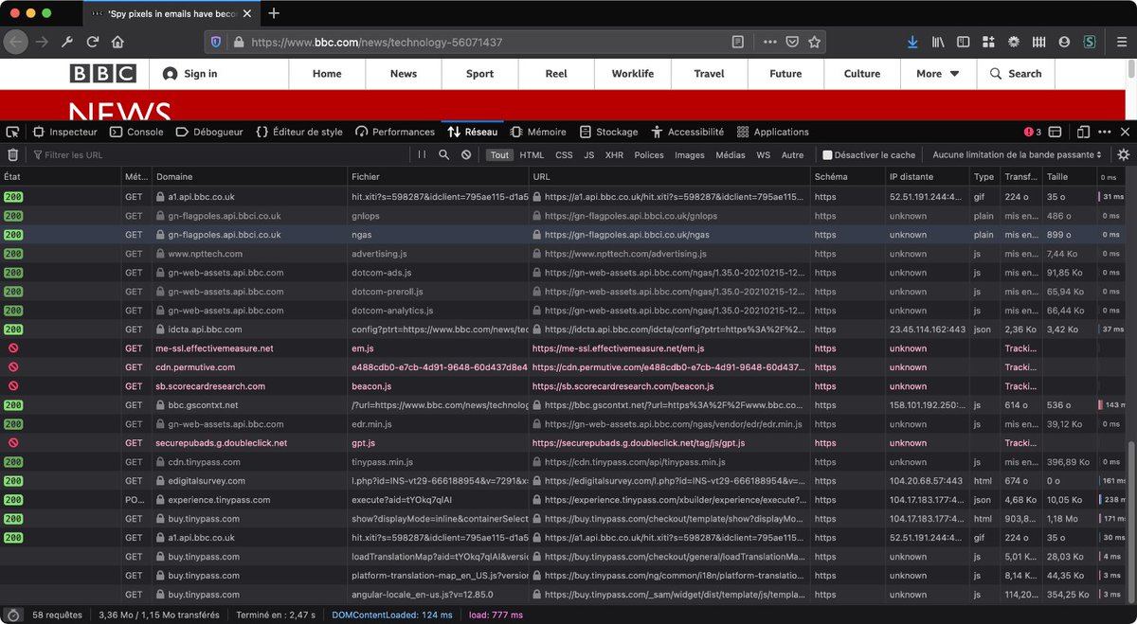Open the Performances tab
The height and width of the screenshot is (624, 1137).
coord(395,132)
